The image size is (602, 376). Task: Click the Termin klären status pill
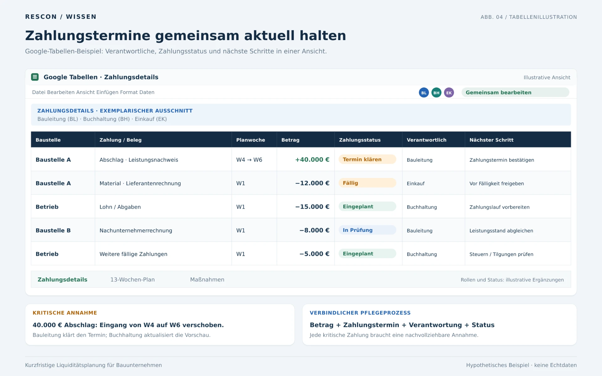[x=367, y=159]
